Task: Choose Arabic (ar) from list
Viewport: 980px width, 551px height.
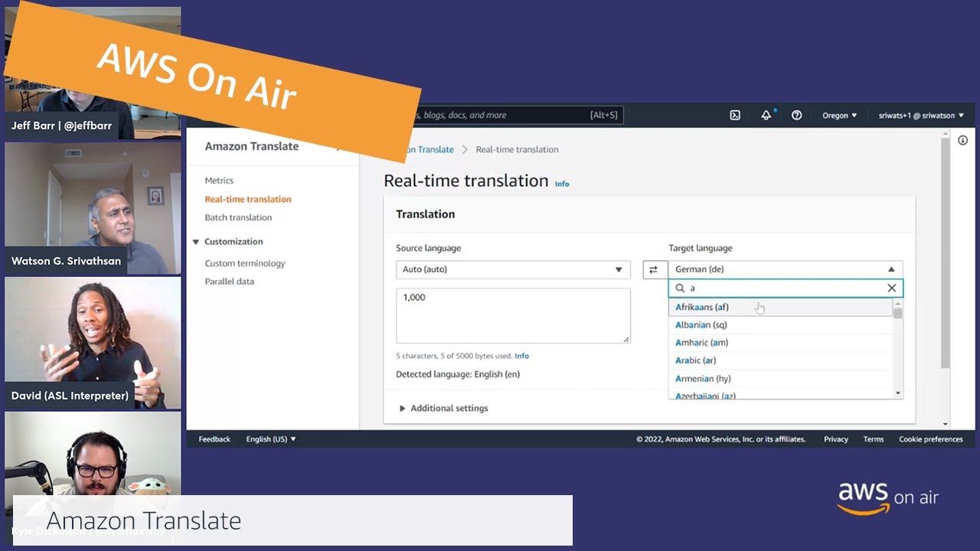Action: 781,360
